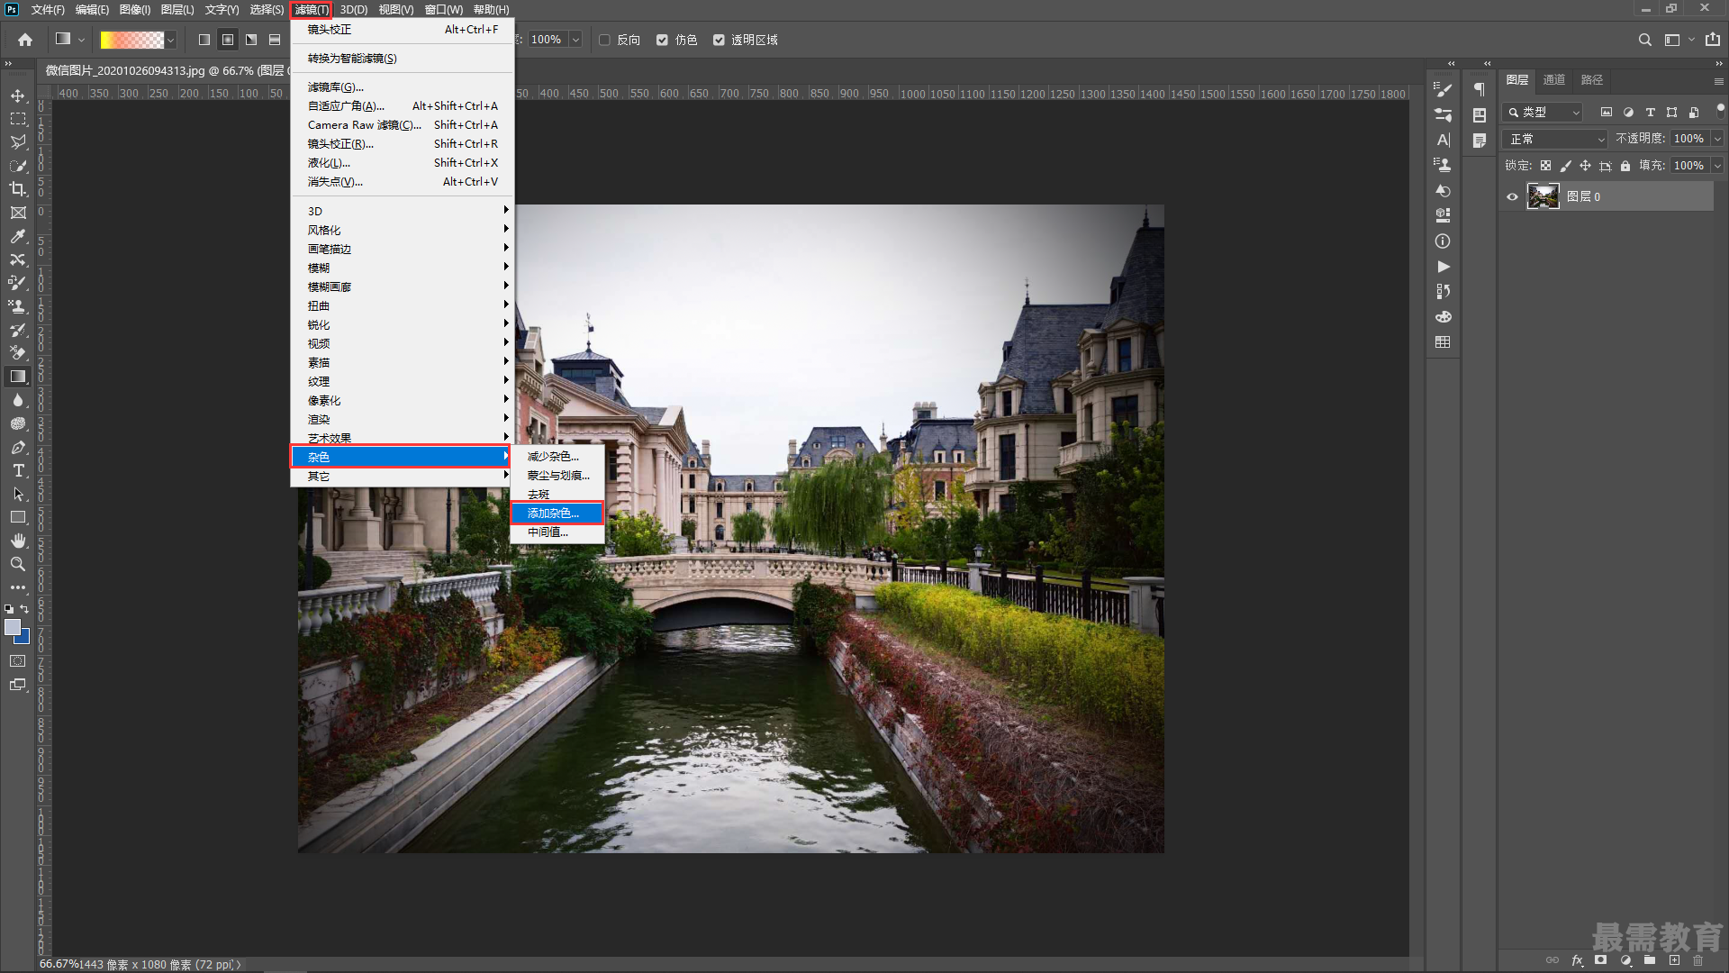Image resolution: width=1729 pixels, height=973 pixels.
Task: Click the gradient preview swatch
Action: (132, 40)
